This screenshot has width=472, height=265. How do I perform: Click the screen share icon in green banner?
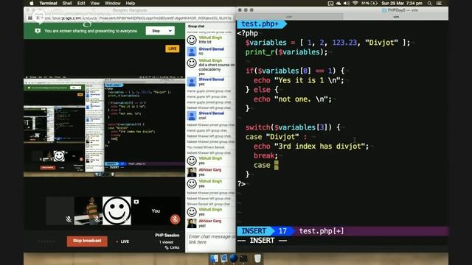click(38, 31)
